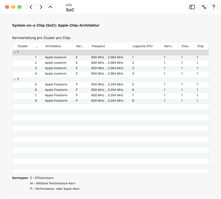This screenshot has width=221, height=199.
Task: Click the label Kernverteilung pro Cluster pro Chip
Action: click(42, 38)
